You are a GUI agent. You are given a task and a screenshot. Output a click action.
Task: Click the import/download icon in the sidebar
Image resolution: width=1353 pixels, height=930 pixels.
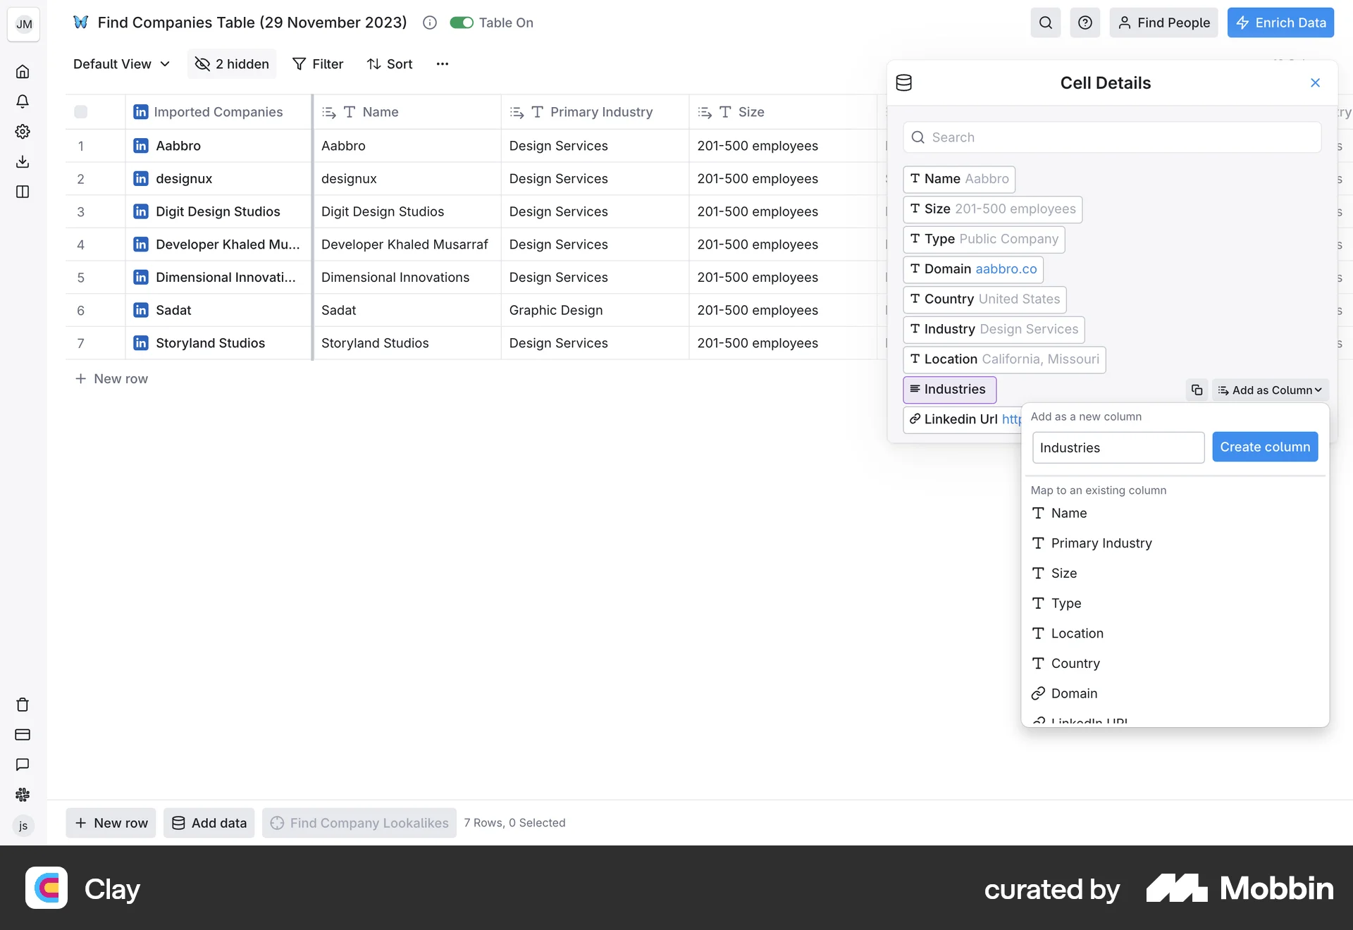[23, 161]
